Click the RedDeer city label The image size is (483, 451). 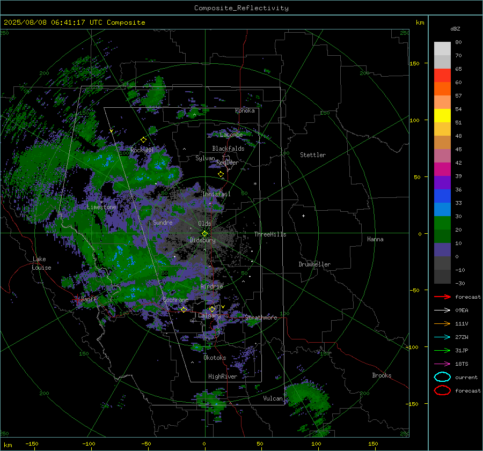coord(228,162)
